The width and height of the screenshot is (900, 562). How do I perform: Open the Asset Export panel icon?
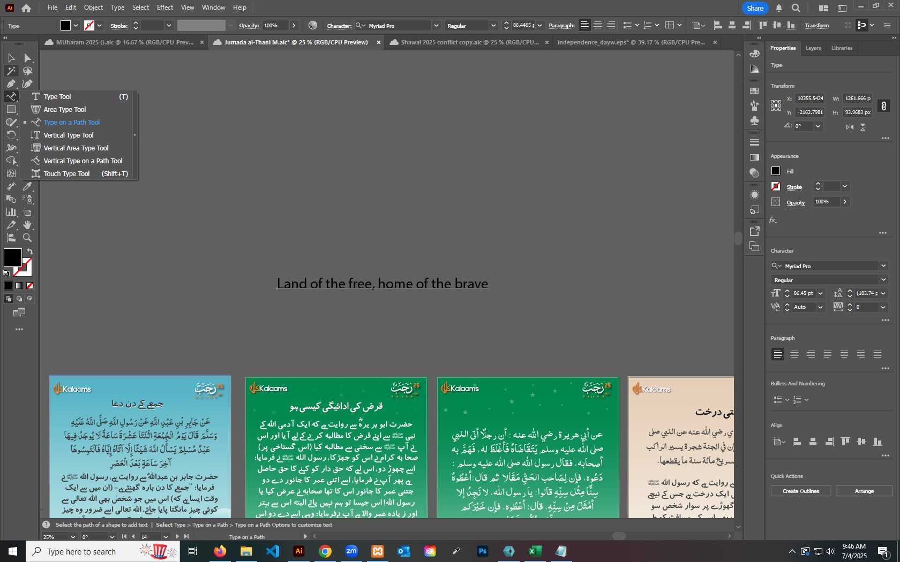tap(754, 231)
